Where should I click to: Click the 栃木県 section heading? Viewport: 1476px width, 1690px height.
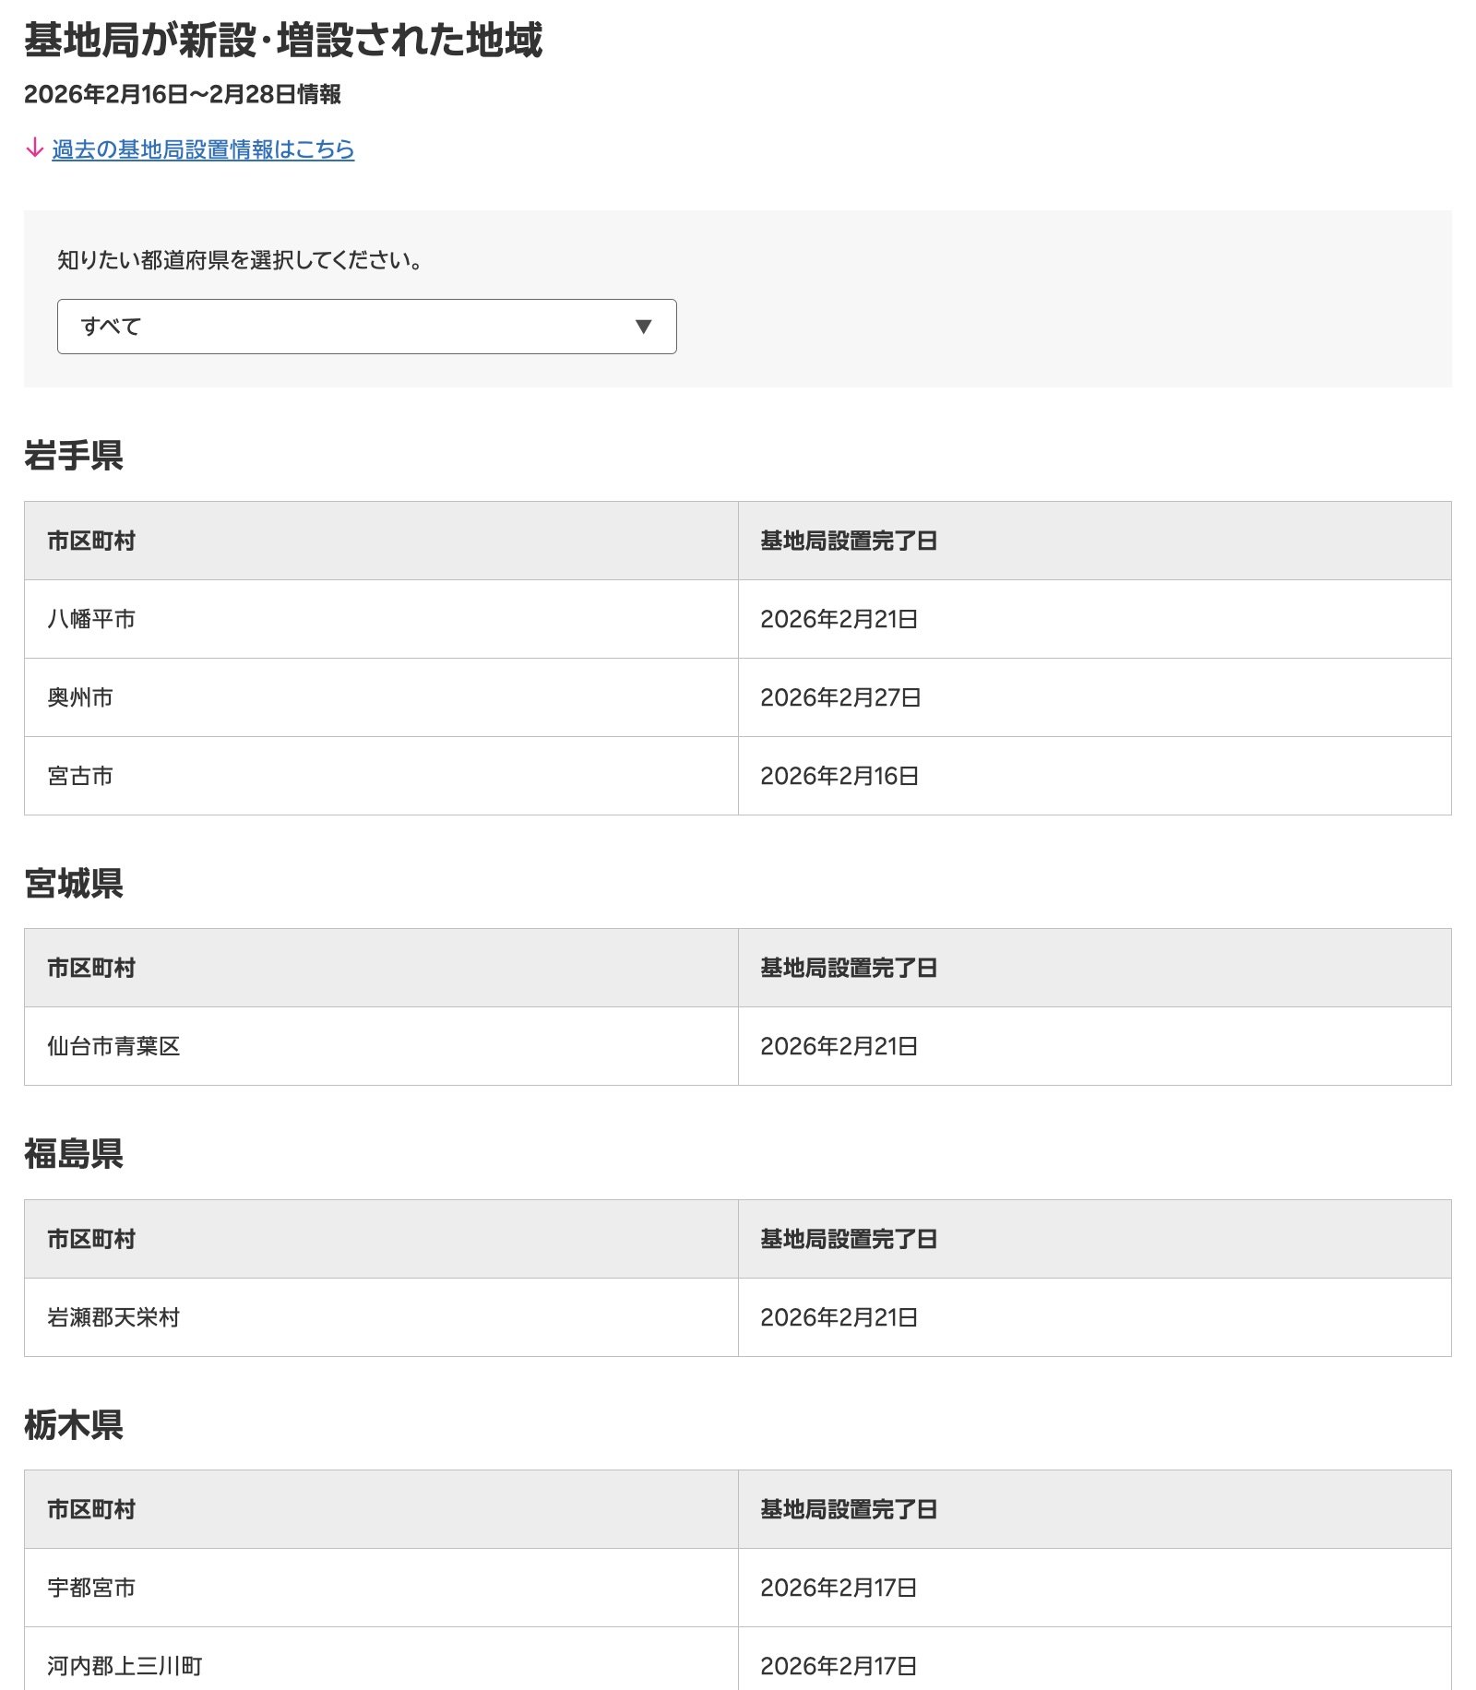[74, 1425]
